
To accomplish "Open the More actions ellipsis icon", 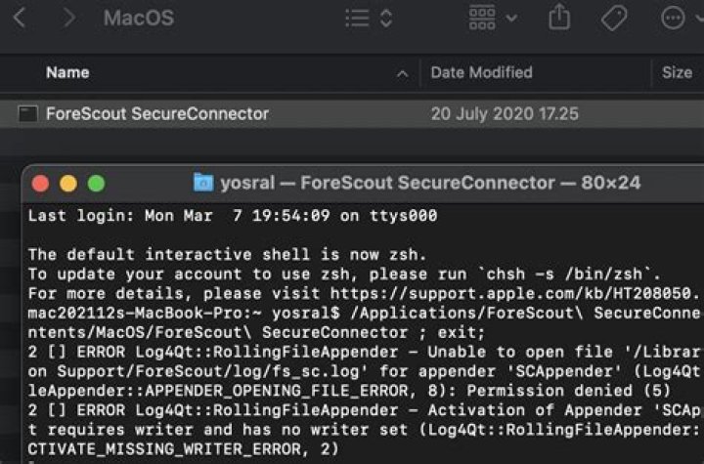I will [674, 18].
